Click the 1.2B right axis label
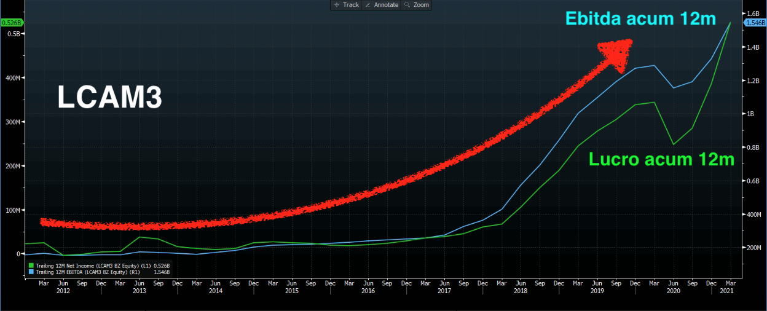The height and width of the screenshot is (311, 767). tap(753, 81)
